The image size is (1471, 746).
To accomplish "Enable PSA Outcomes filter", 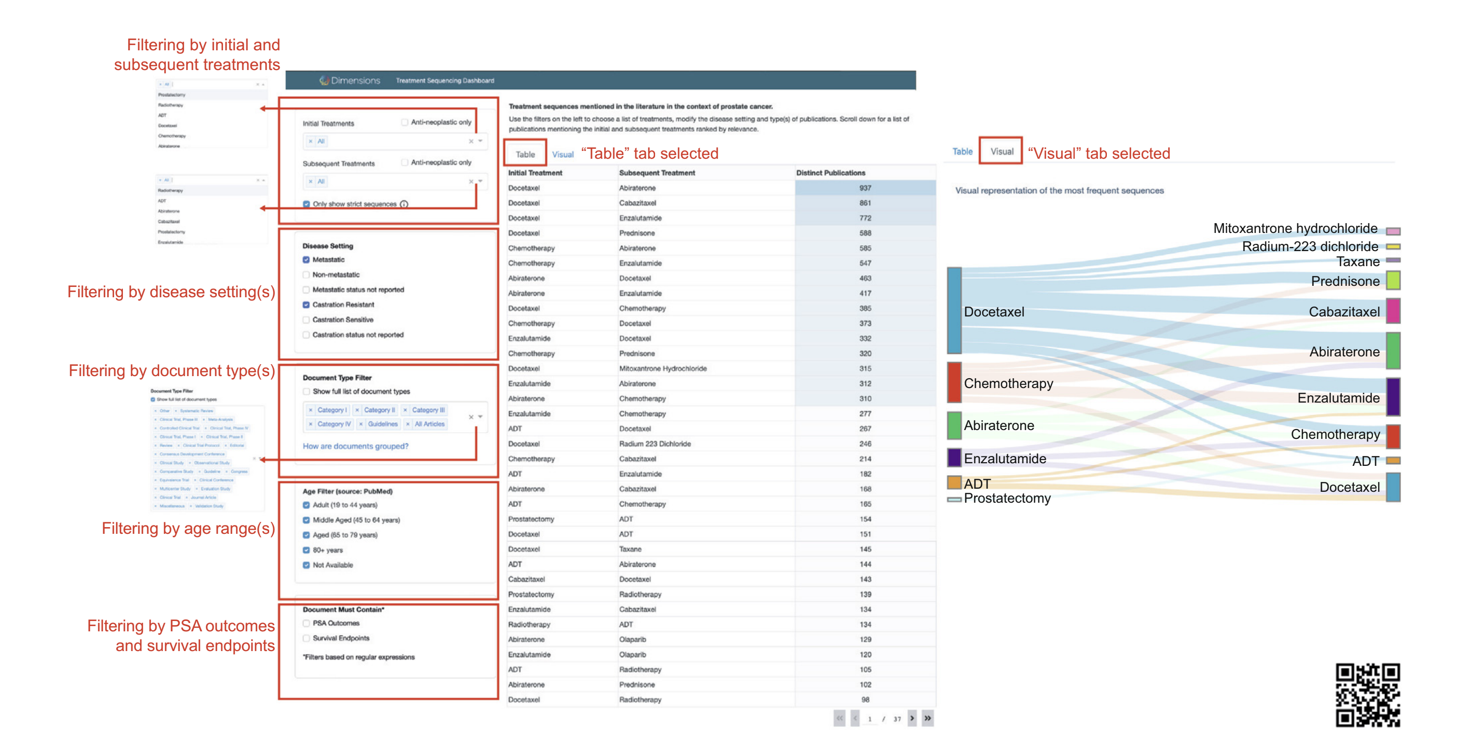I will (x=307, y=624).
